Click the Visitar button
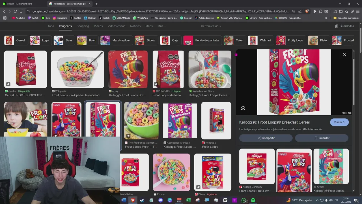This screenshot has height=204, width=362. click(339, 122)
